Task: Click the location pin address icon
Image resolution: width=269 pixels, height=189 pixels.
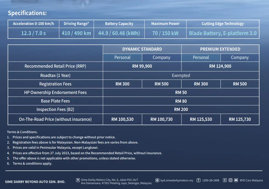Action: 78,180
